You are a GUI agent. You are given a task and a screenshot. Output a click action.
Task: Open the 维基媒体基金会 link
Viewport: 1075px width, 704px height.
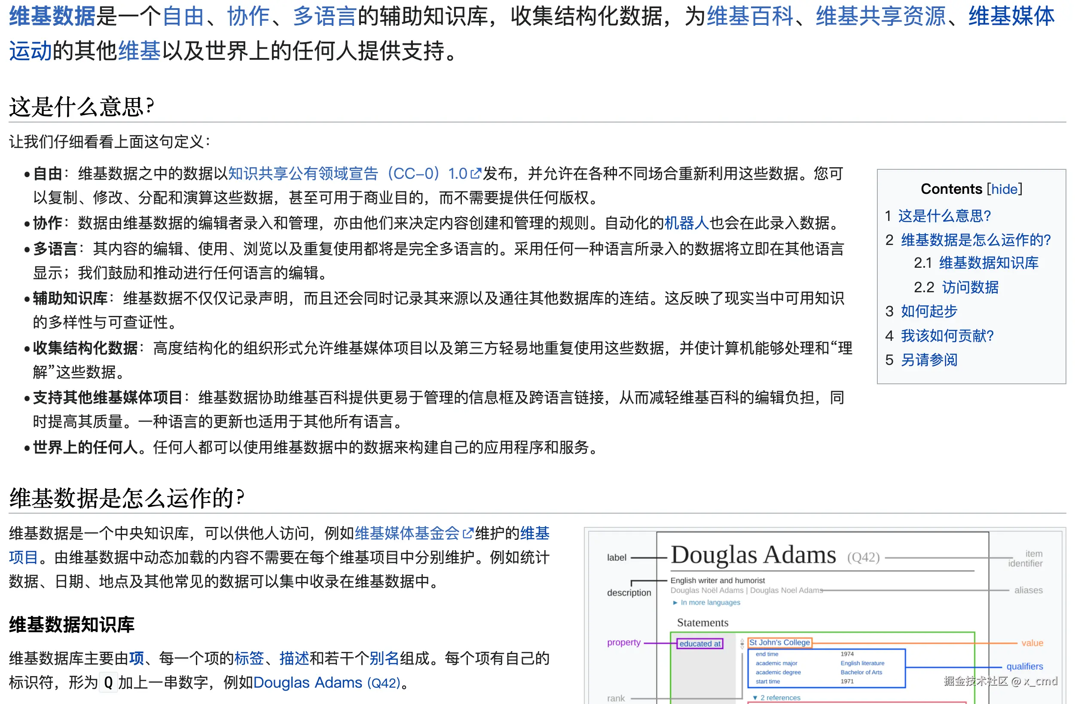coord(407,534)
